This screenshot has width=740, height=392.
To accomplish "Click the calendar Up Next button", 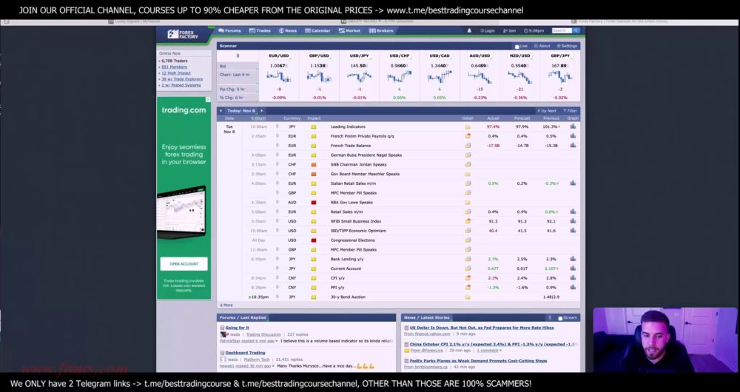I will (547, 111).
